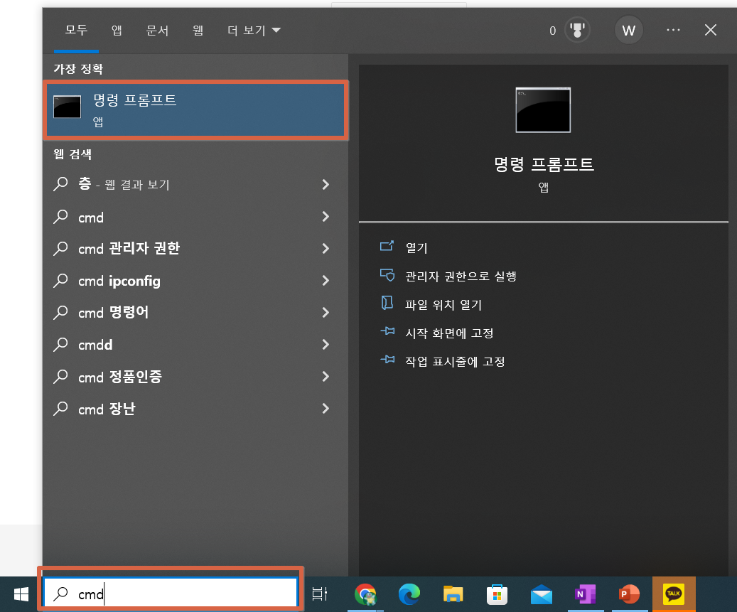Click 시작 화면에 고정
The image size is (737, 612).
coord(449,333)
